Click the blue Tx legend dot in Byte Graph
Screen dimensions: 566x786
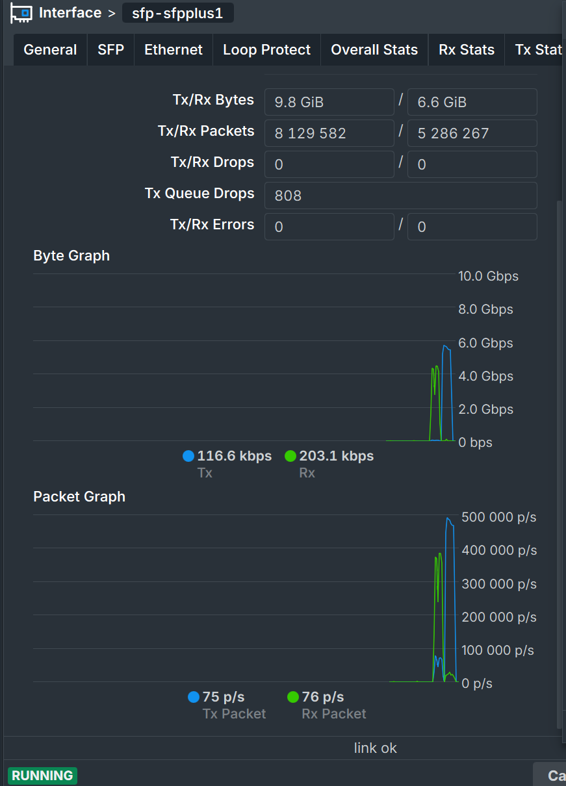(188, 456)
